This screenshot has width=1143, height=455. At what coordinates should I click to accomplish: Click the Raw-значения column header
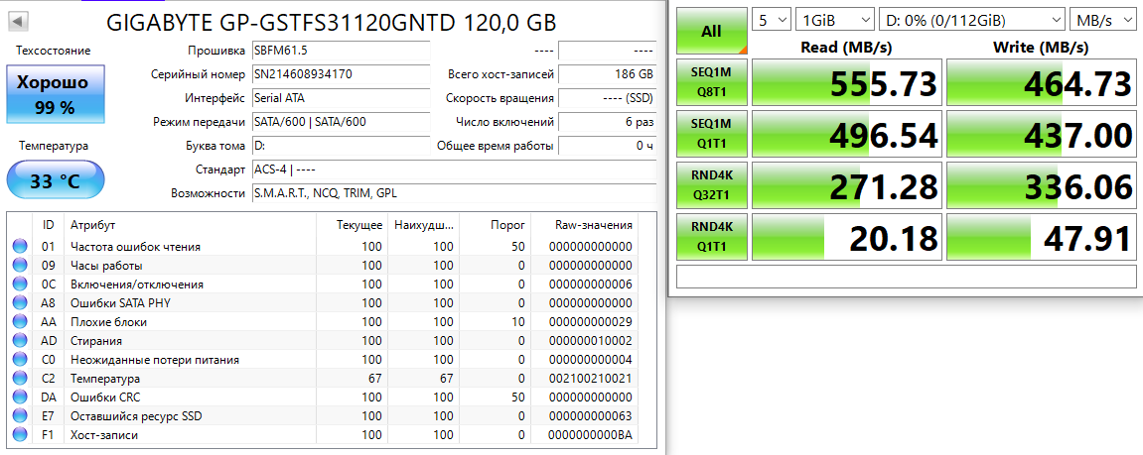585,225
